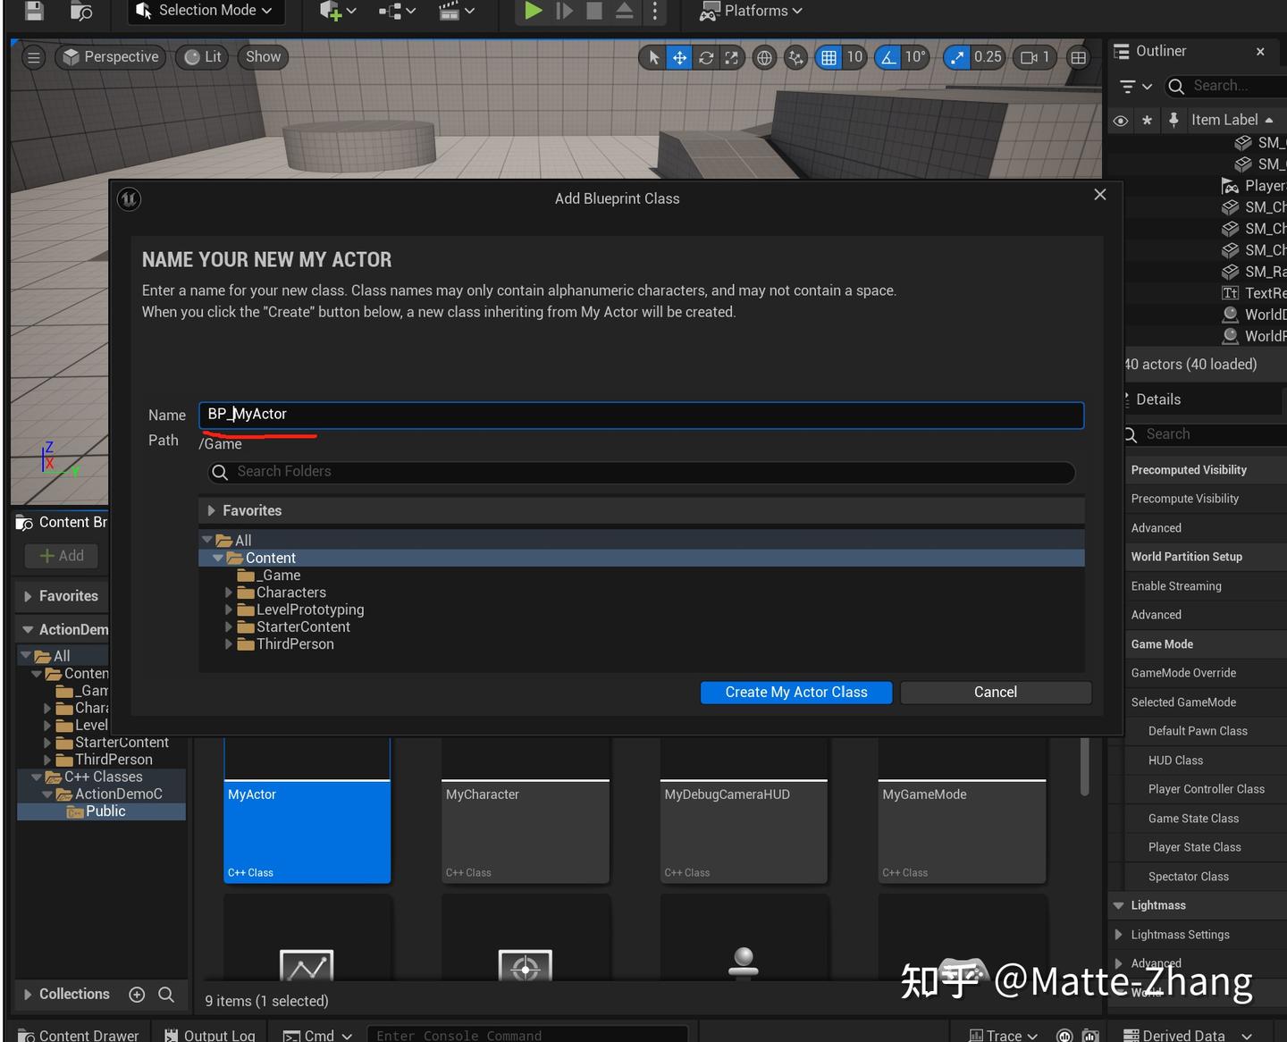Toggle grid snapping icon next to 10

(x=829, y=57)
